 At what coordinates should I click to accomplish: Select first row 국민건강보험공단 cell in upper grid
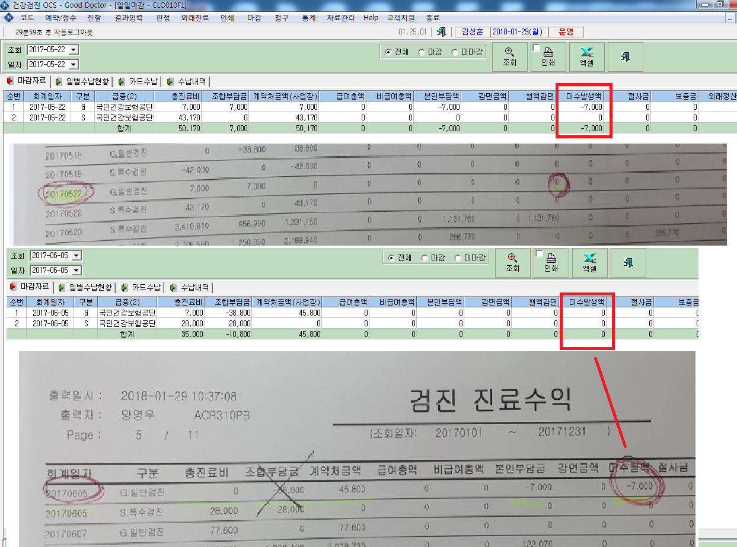124,107
